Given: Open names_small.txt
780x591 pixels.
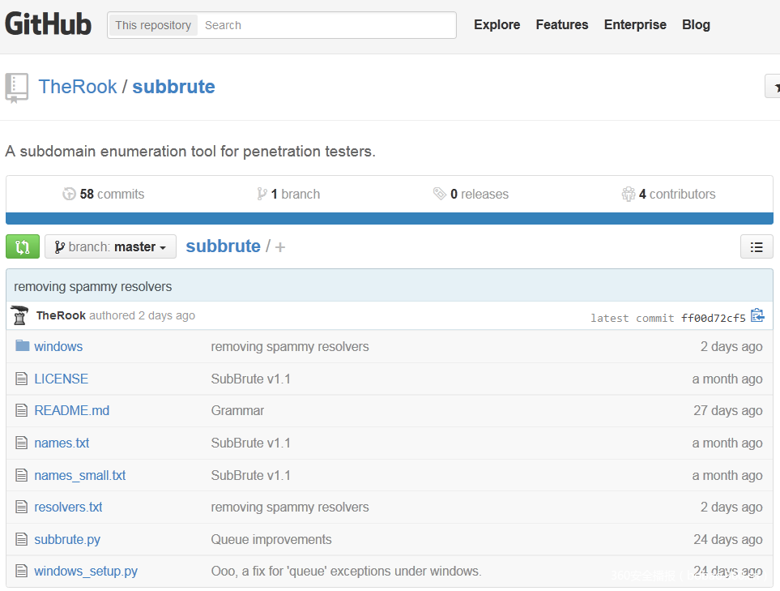Looking at the screenshot, I should coord(79,475).
